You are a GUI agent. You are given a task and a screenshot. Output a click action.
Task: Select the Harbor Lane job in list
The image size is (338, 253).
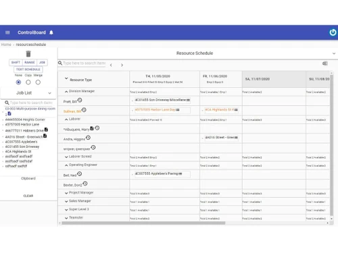tap(22, 124)
